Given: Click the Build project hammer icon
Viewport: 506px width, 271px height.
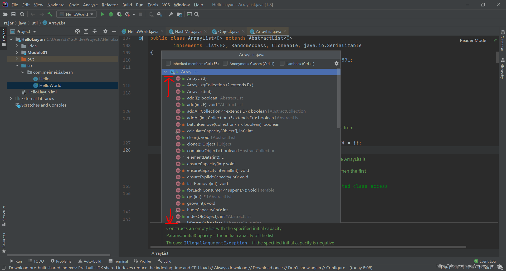Looking at the screenshot, I should point(50,14).
